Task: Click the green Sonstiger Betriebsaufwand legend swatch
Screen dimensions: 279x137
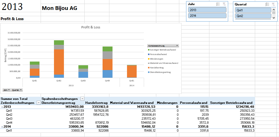Action: (x=148, y=50)
